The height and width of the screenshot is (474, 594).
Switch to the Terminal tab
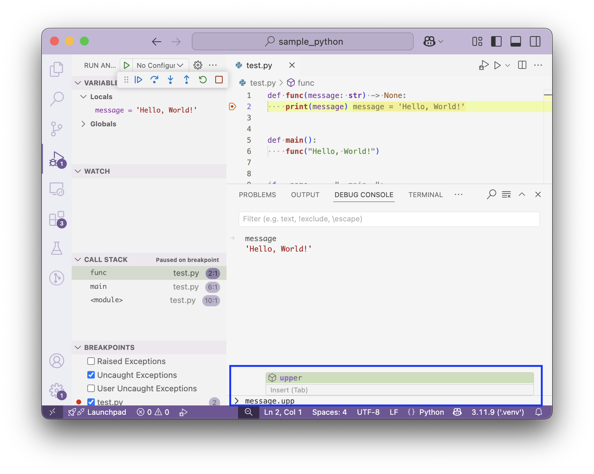coord(425,195)
